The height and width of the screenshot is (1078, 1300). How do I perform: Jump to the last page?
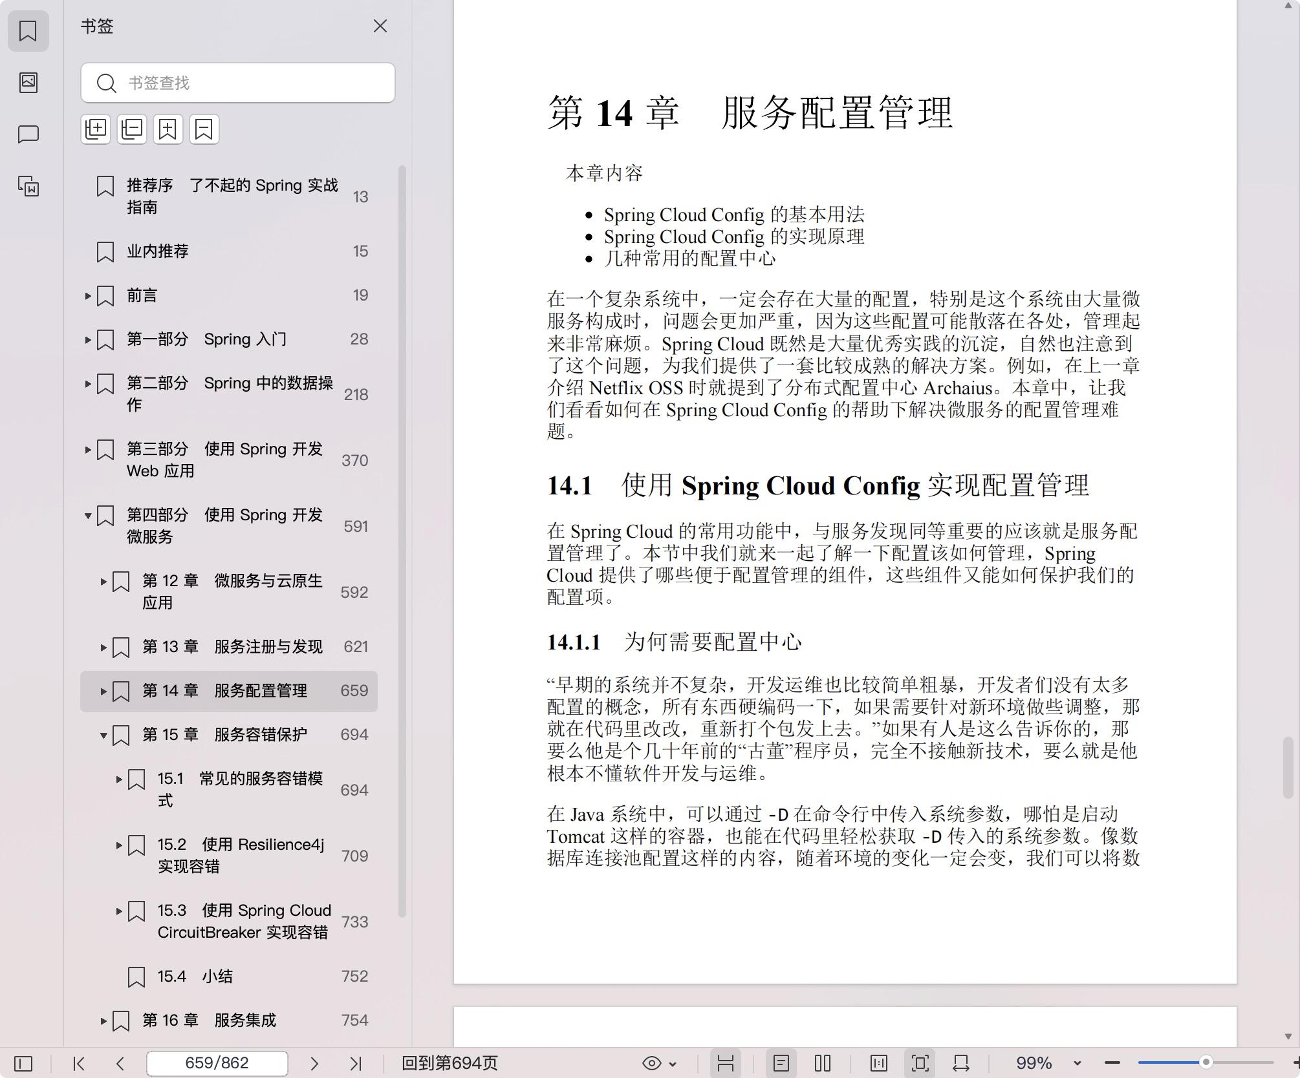coord(356,1063)
